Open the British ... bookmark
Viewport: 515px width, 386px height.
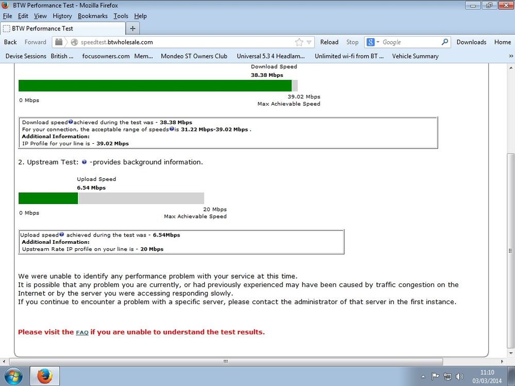(62, 56)
